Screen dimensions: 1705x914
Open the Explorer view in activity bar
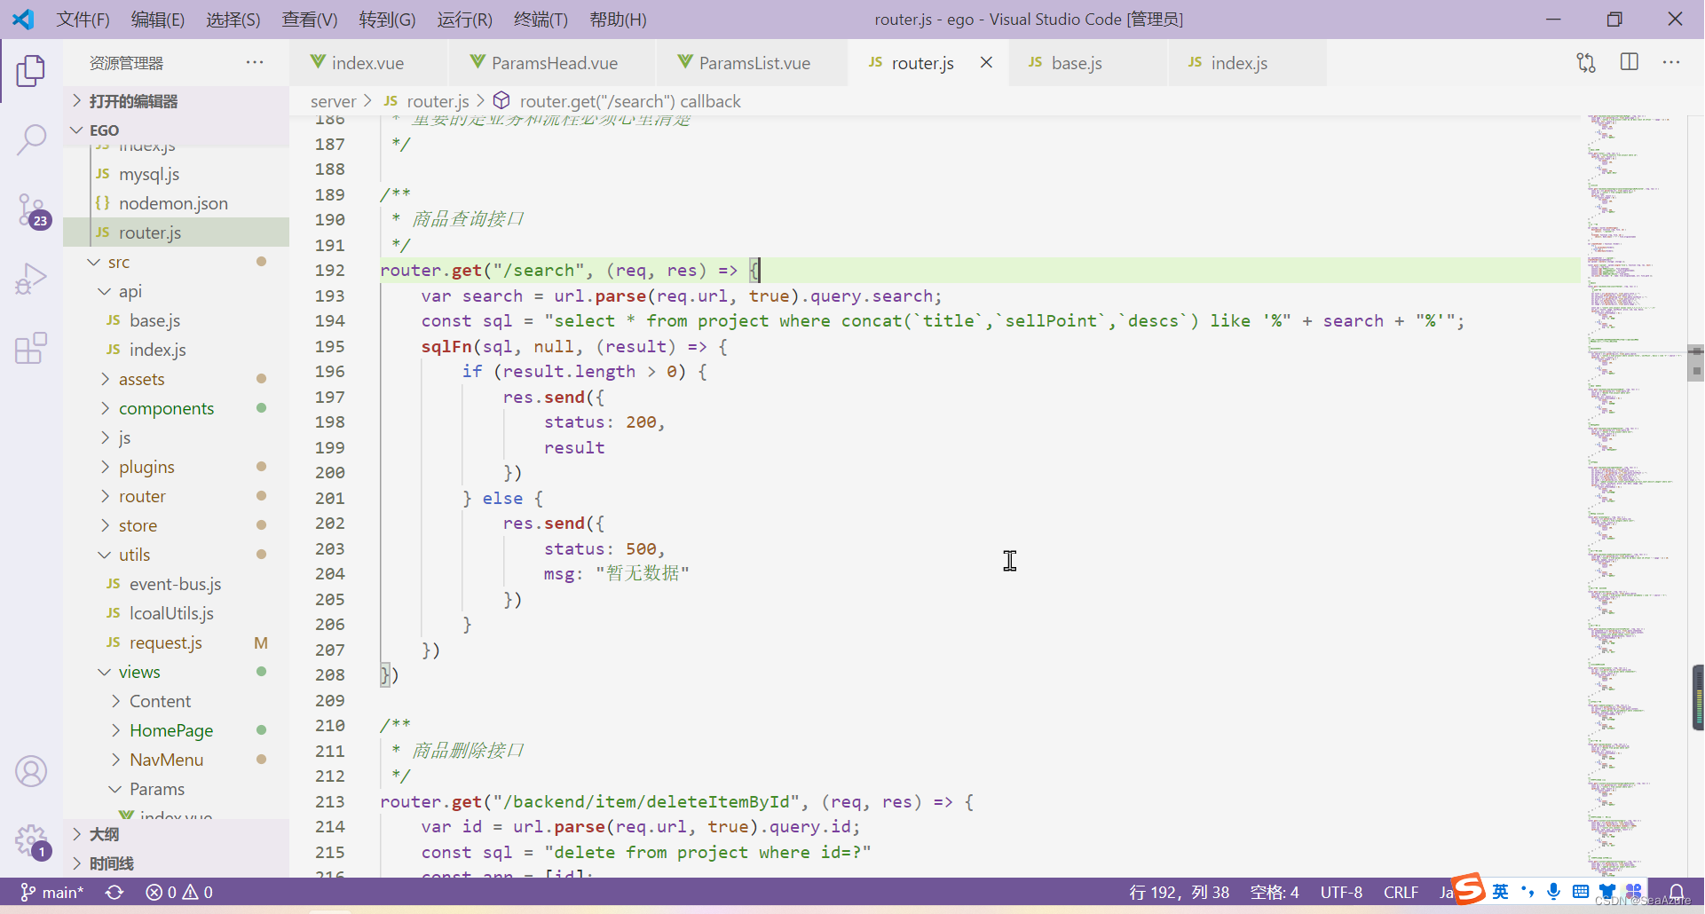pos(31,70)
